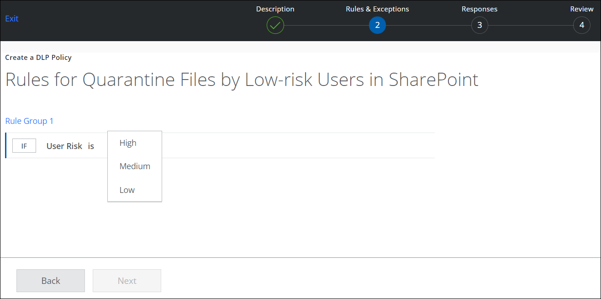Click the Exit link
Image resolution: width=601 pixels, height=299 pixels.
(x=12, y=19)
